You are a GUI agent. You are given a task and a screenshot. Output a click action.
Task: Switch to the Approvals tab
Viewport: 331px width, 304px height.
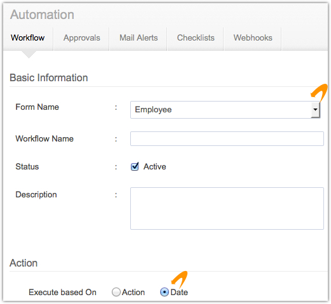81,38
